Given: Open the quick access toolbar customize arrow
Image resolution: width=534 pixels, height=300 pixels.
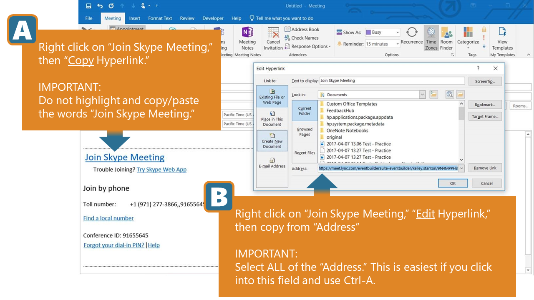Looking at the screenshot, I should 156,6.
